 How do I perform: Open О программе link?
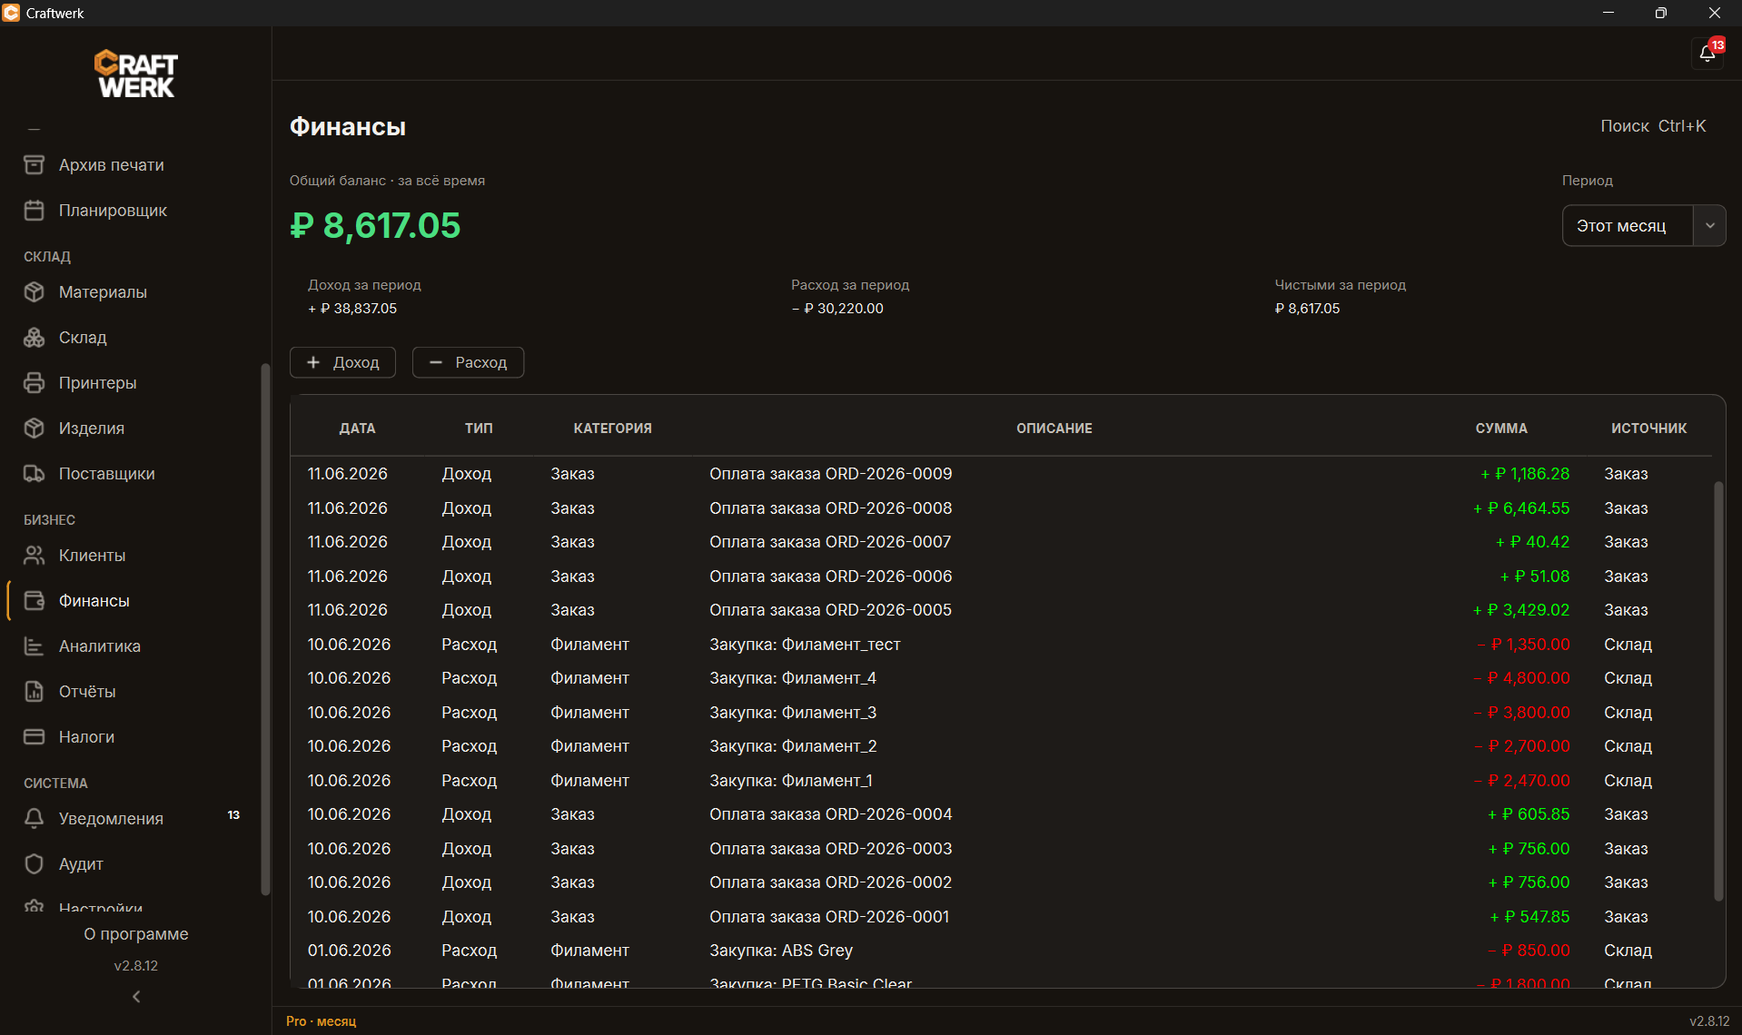tap(136, 933)
